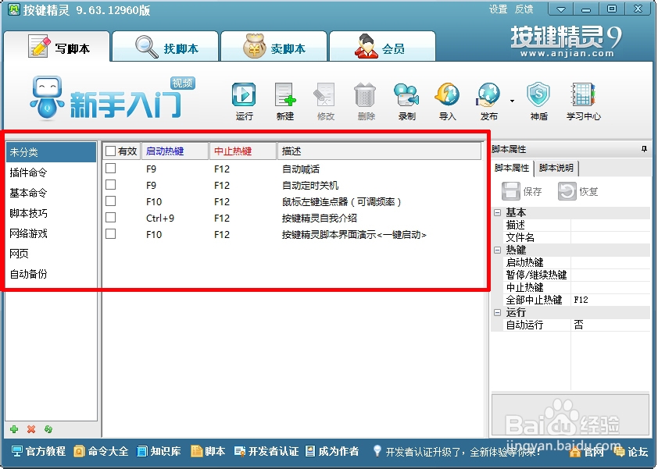Select the 网页 category
The image size is (658, 469).
pos(52,254)
